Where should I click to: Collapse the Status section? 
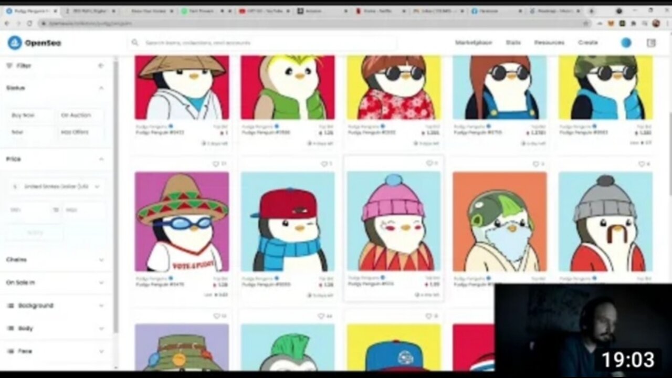click(x=101, y=88)
